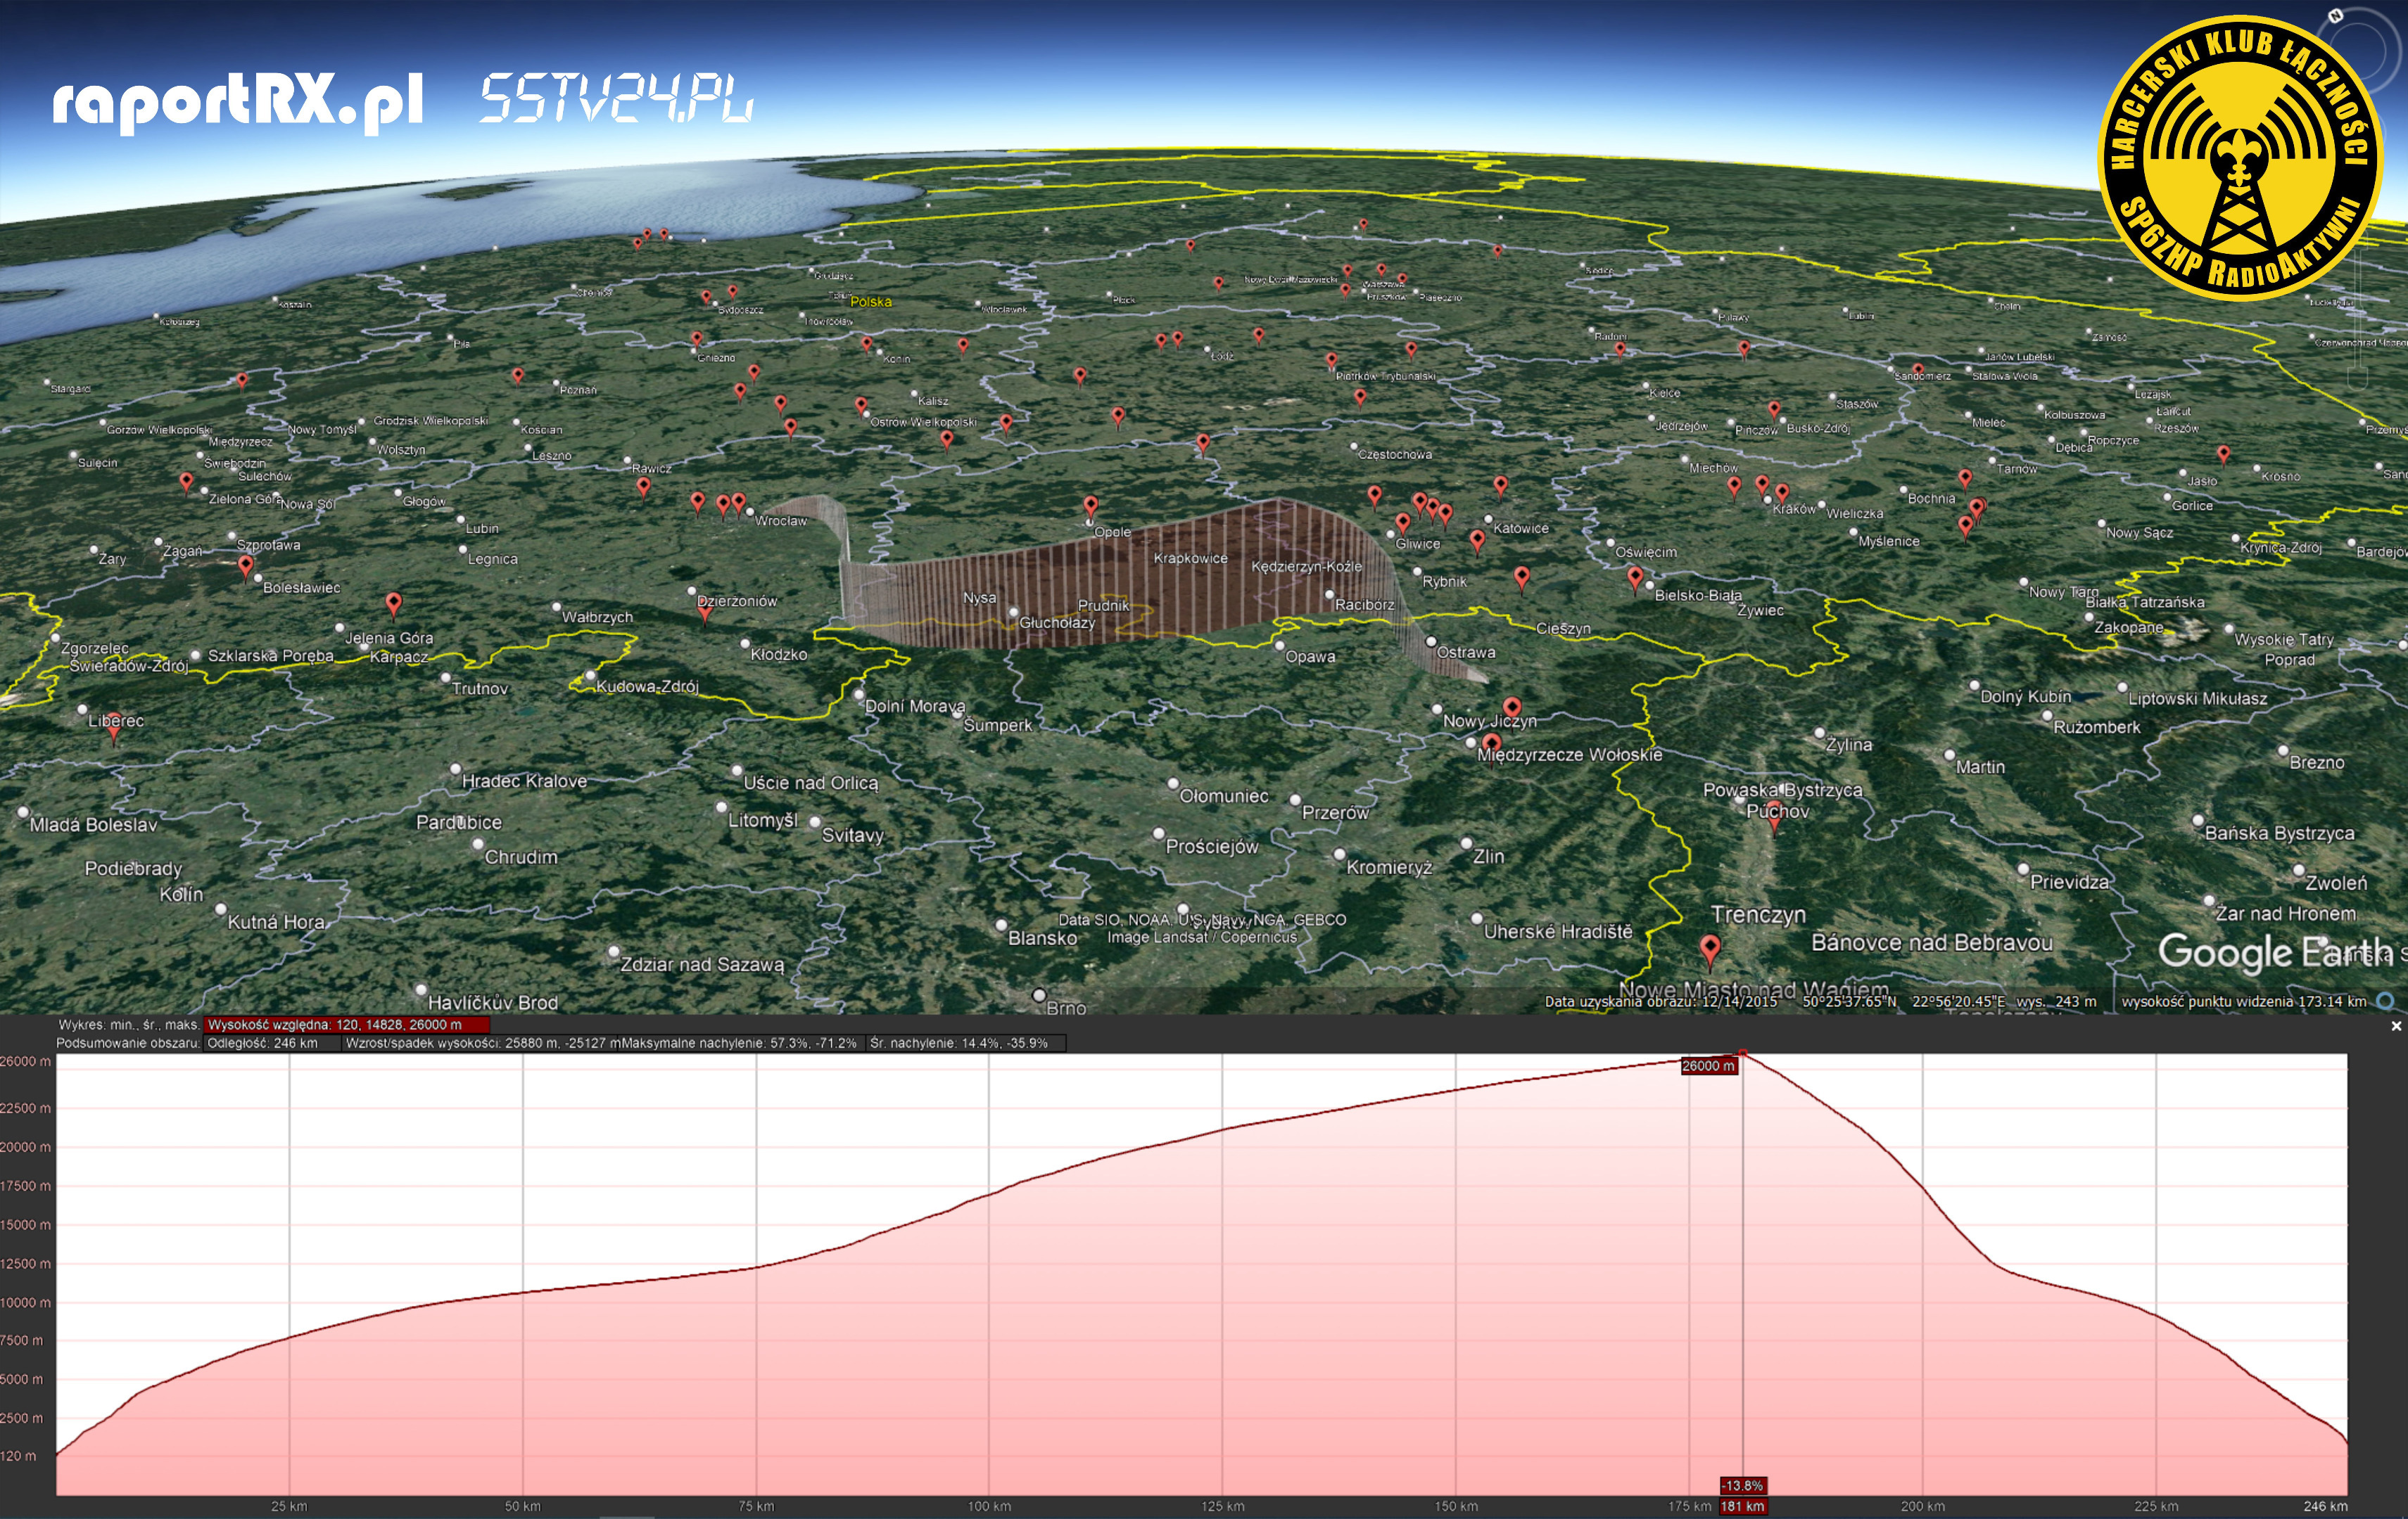The image size is (2408, 1519).
Task: Click the pin above Jasło
Action: pyautogui.click(x=2223, y=455)
